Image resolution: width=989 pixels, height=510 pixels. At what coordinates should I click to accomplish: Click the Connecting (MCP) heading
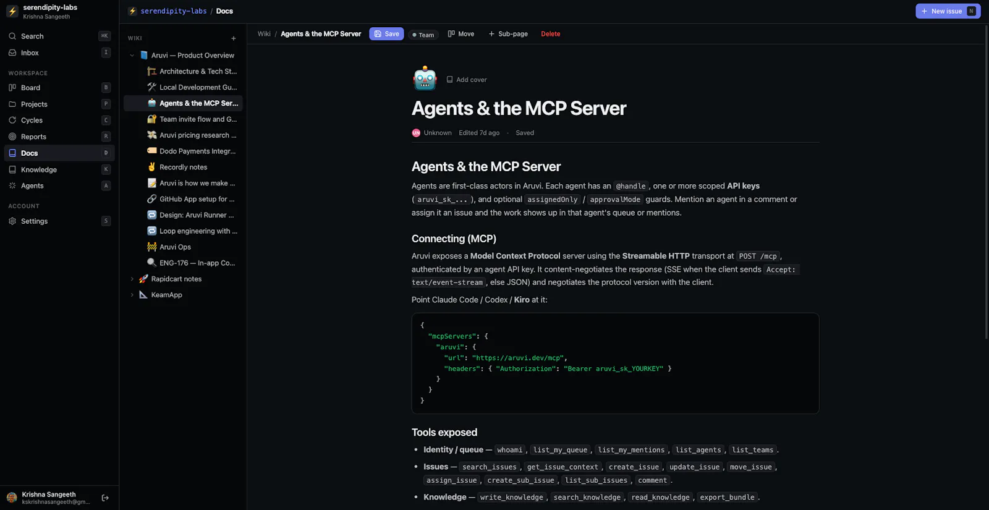pyautogui.click(x=454, y=239)
